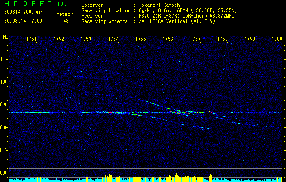
Task: Click the gray vertical range bar at left
Action: pos(9,105)
